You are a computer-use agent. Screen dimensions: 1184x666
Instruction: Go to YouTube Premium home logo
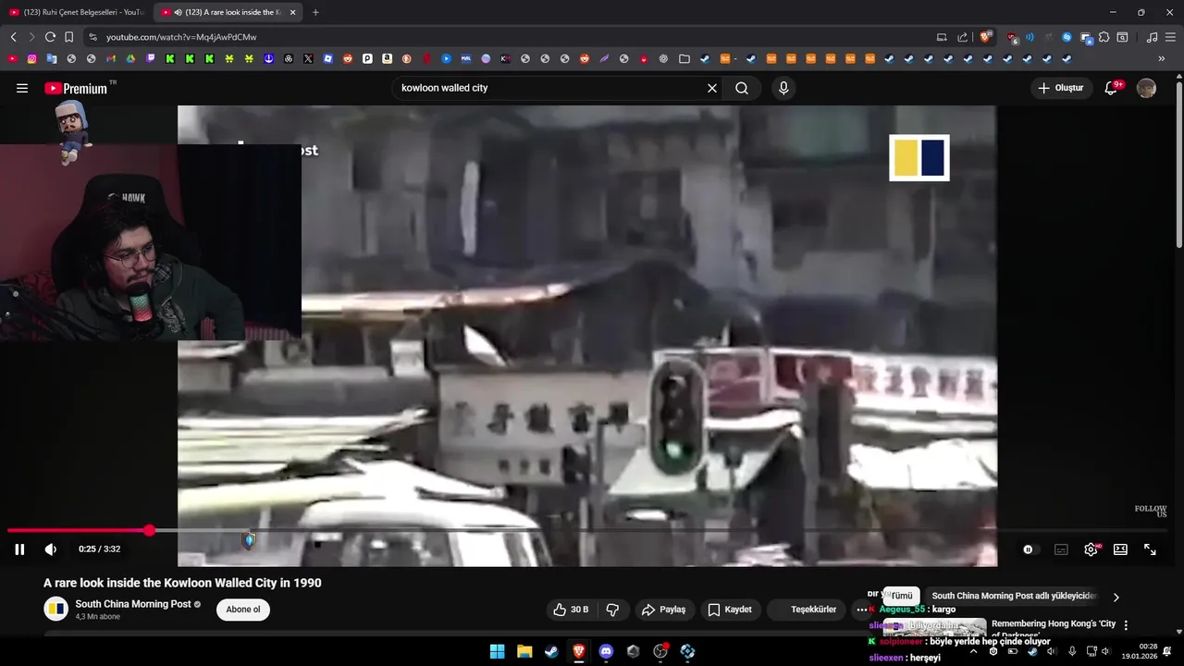pyautogui.click(x=76, y=88)
